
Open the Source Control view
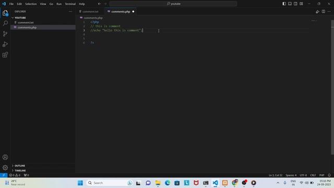[x=5, y=33]
